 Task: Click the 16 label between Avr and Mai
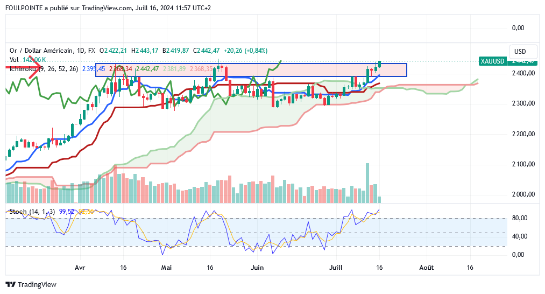pos(123,268)
